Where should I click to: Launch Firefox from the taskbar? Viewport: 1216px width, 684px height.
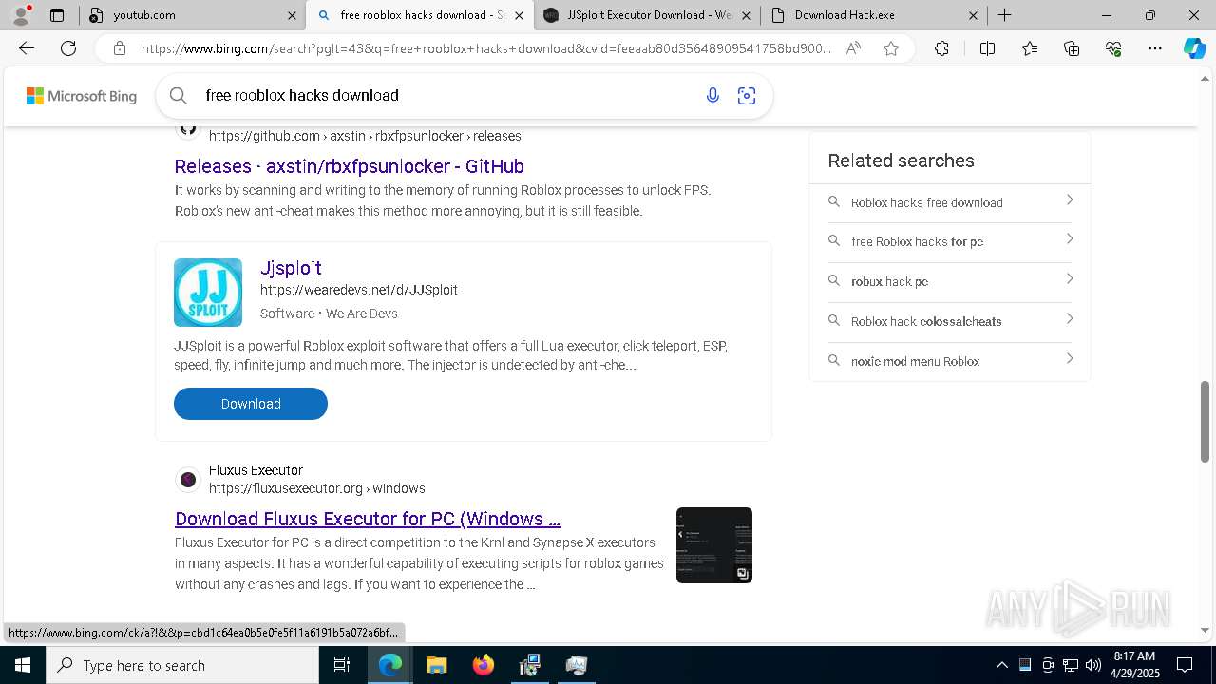click(484, 665)
